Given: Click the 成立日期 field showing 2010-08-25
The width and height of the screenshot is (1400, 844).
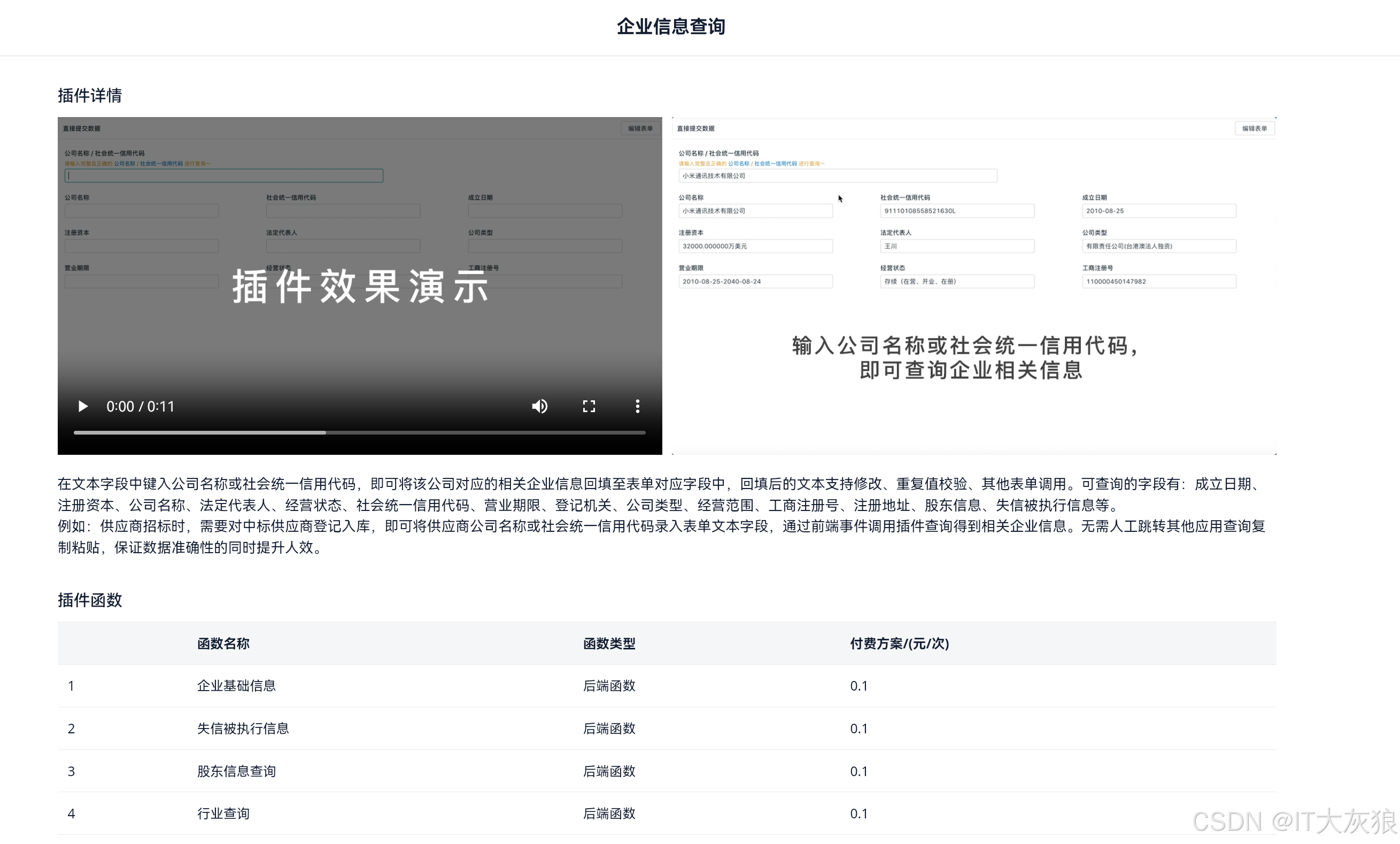Looking at the screenshot, I should (1158, 211).
